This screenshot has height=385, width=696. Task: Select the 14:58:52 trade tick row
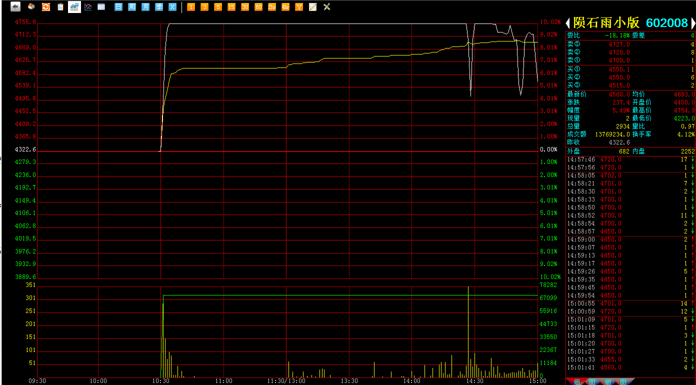[x=630, y=215]
